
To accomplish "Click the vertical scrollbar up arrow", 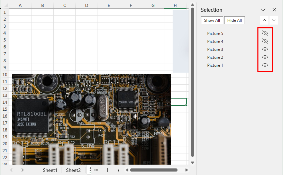I will coord(192,4).
